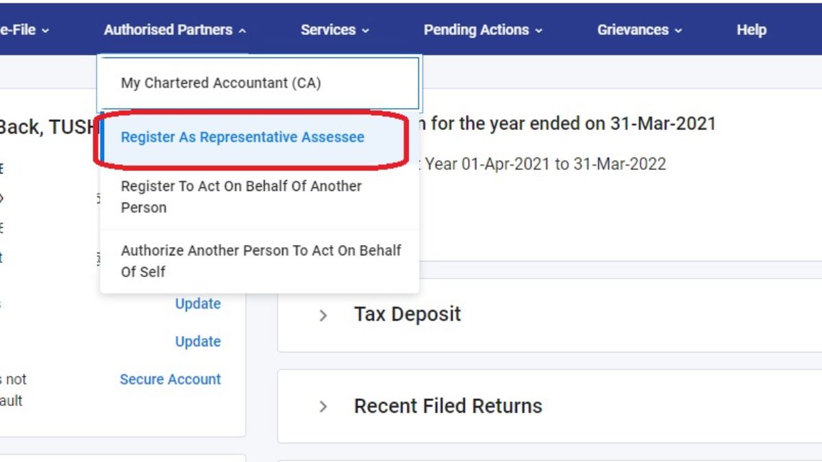Click the Authorised Partners menu label
This screenshot has height=462, width=822.
[168, 30]
